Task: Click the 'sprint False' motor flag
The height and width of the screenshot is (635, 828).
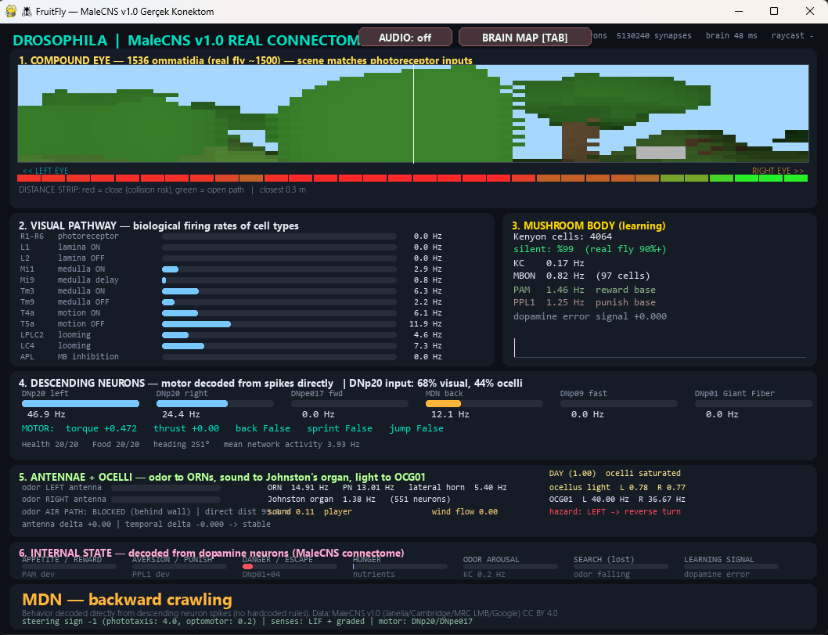Action: (340, 428)
